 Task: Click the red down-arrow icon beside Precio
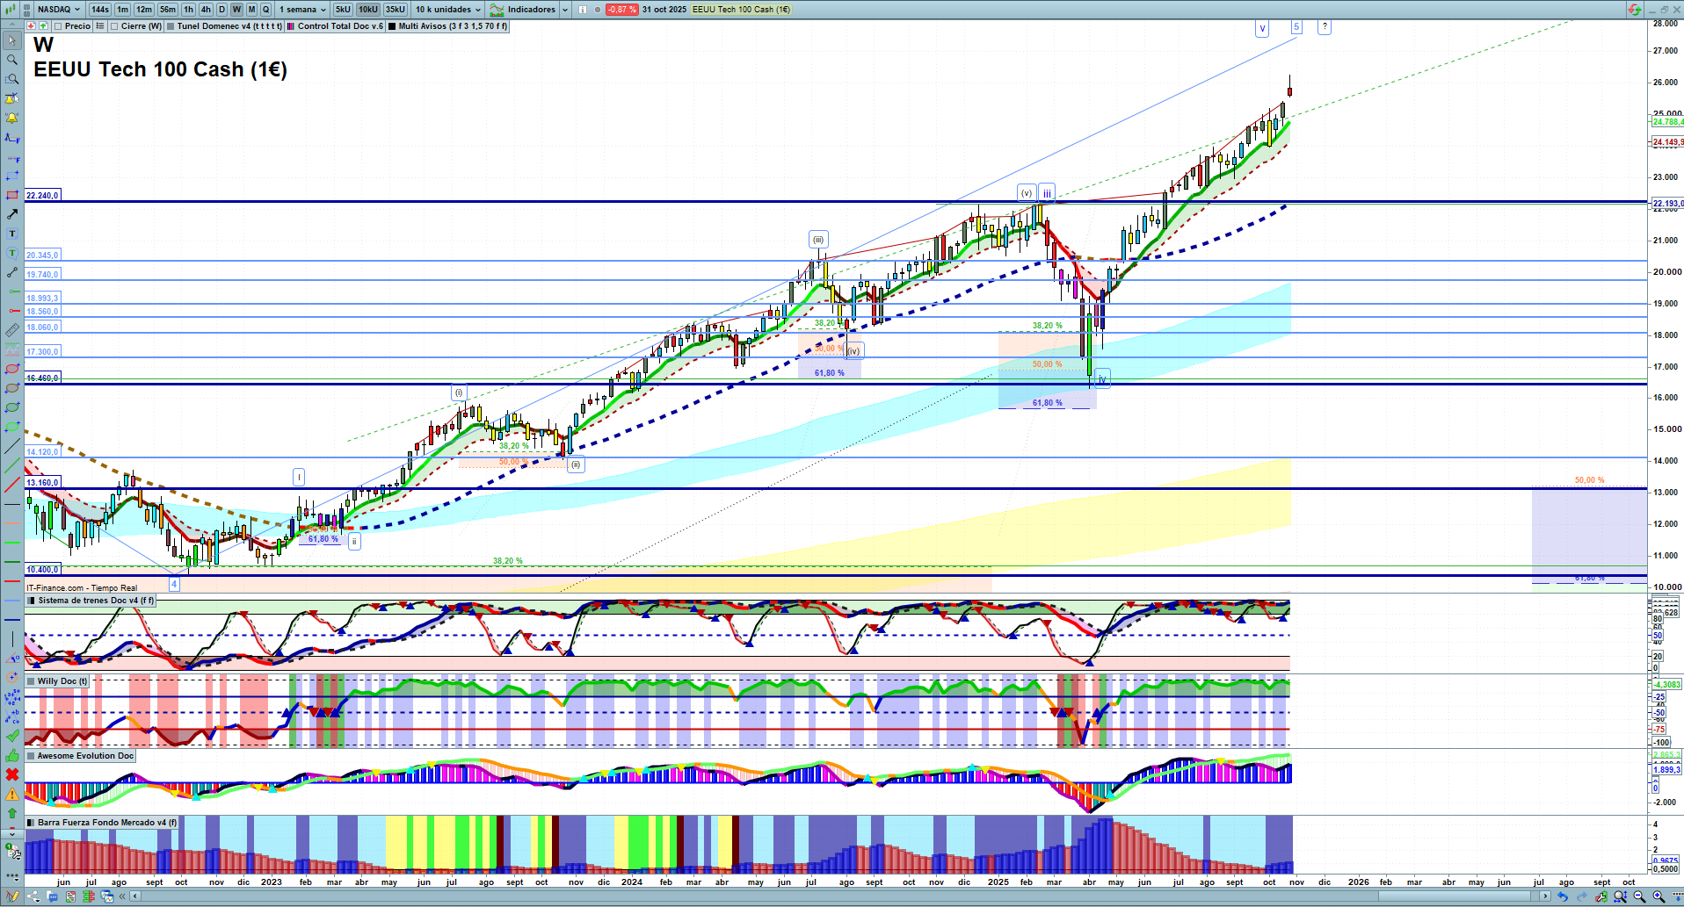coord(32,26)
